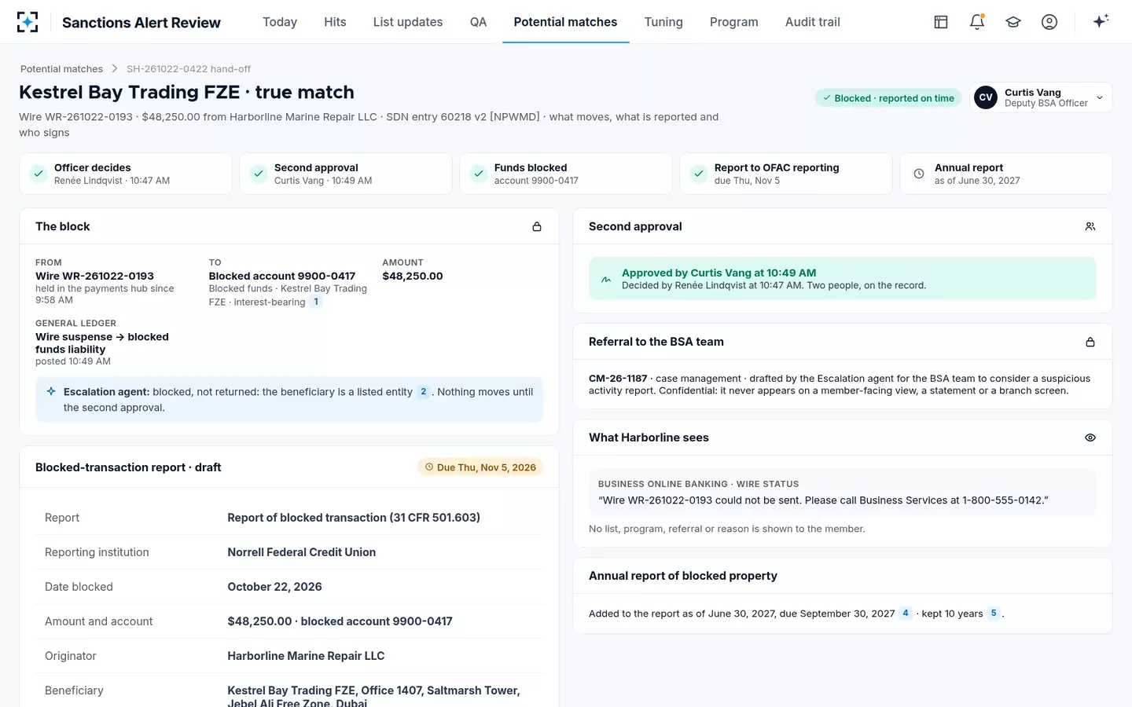This screenshot has height=707, width=1132.
Task: Select the QA tab
Action: (x=478, y=22)
